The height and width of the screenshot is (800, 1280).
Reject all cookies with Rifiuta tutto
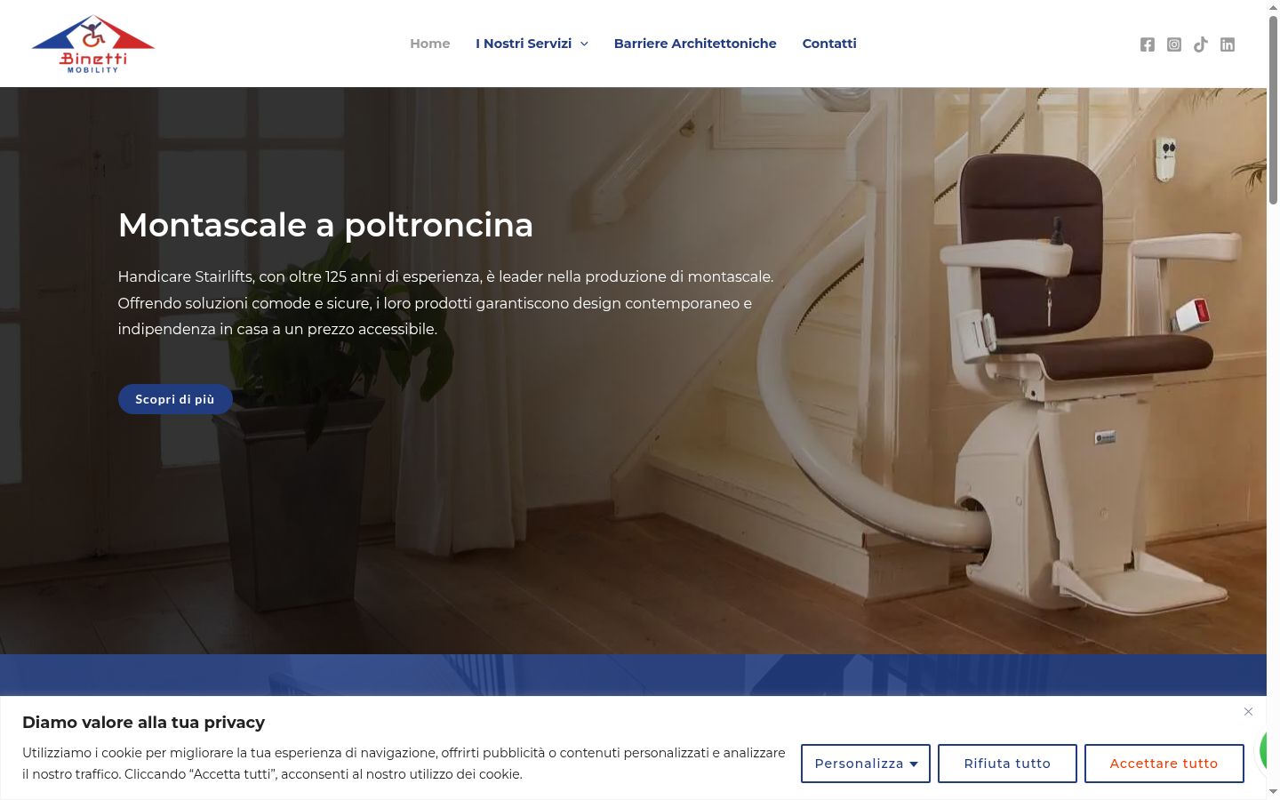(1007, 764)
